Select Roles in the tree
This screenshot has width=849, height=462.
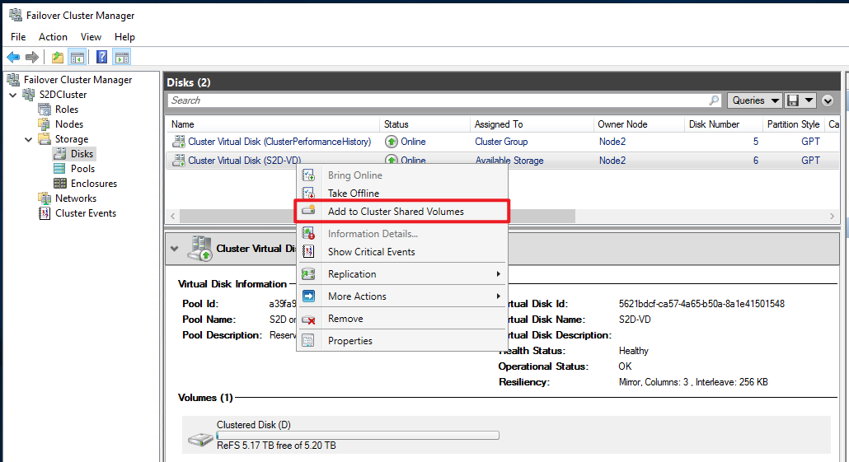67,110
